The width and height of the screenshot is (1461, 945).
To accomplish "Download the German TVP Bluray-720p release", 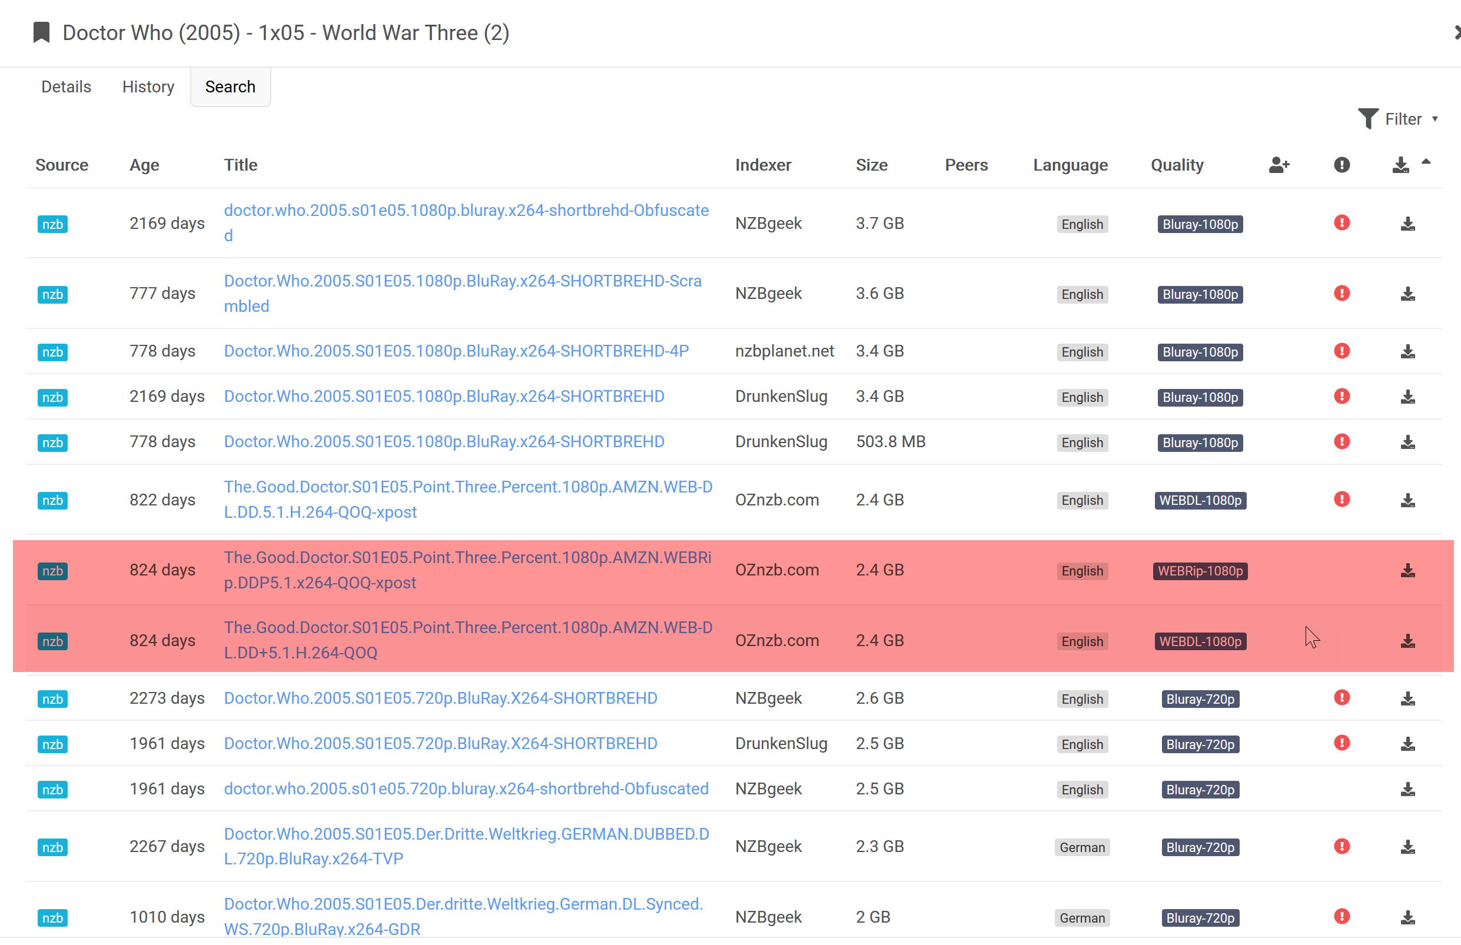I will click(1407, 847).
